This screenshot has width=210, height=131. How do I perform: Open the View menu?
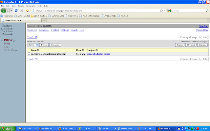[14, 6]
